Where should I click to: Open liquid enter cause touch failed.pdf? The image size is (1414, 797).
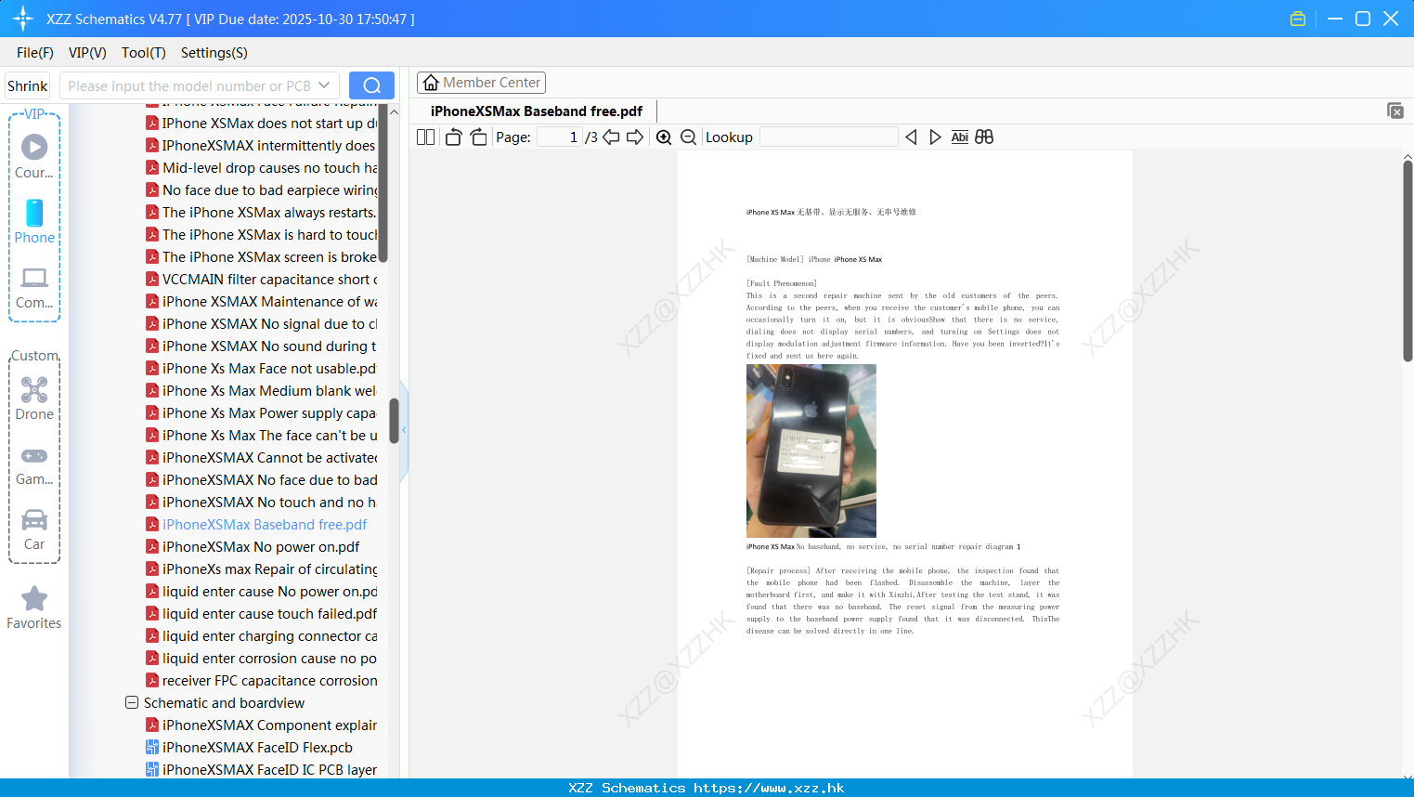[261, 614]
